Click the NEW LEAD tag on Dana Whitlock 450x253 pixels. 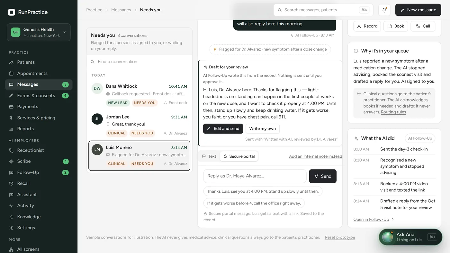(x=118, y=103)
